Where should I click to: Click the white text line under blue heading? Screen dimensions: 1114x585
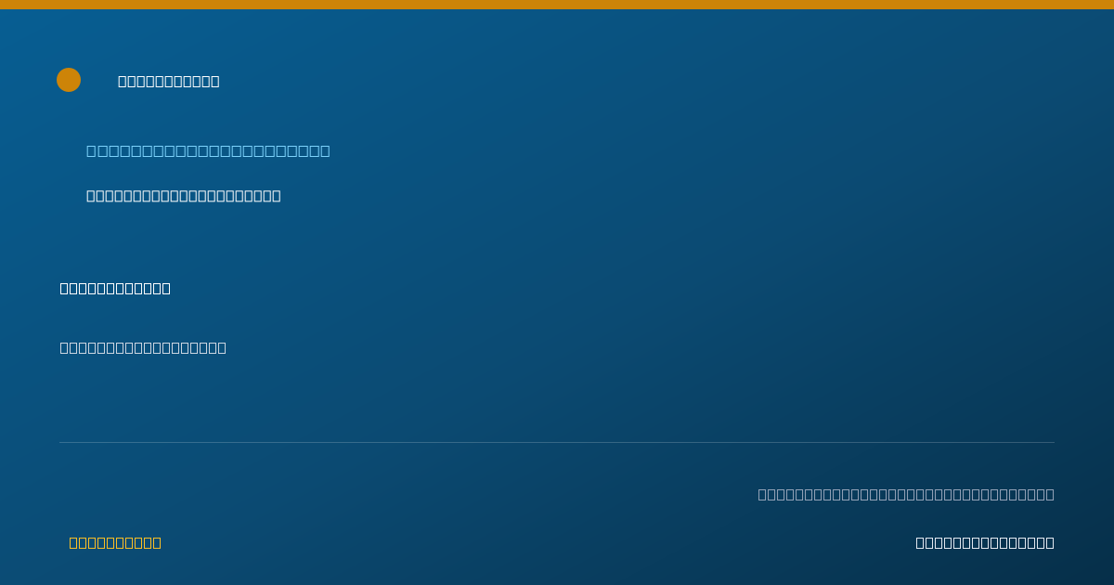click(x=184, y=196)
